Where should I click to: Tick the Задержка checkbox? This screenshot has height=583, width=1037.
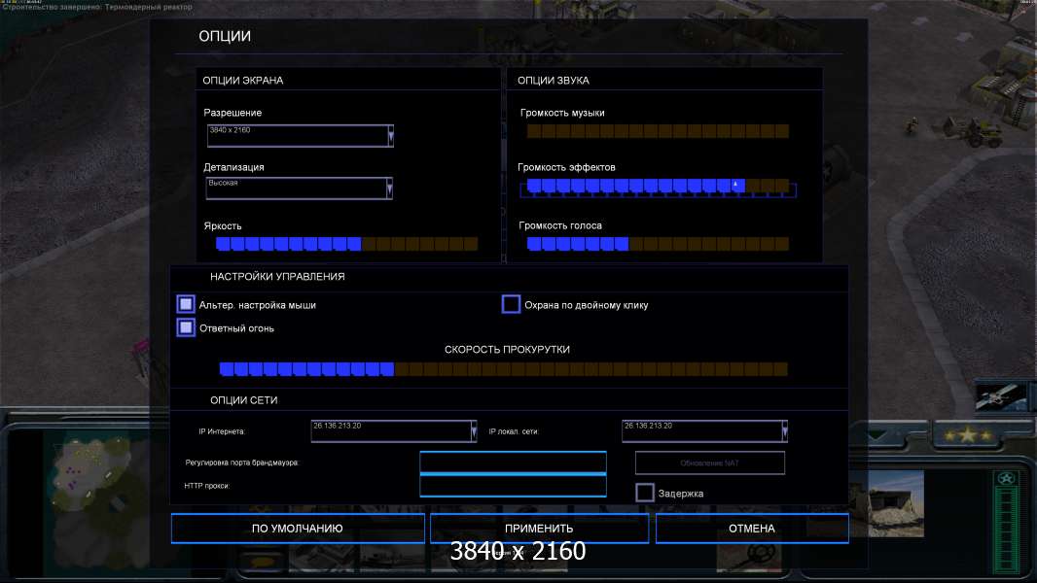point(645,493)
